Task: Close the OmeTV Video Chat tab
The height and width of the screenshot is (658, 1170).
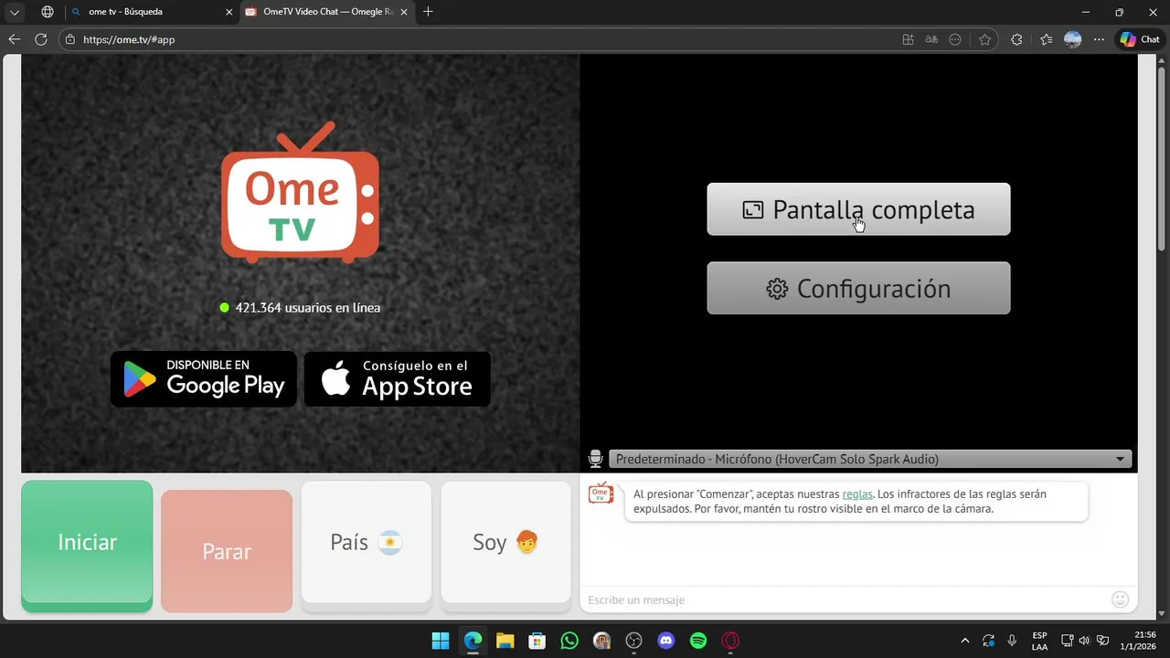Action: pyautogui.click(x=404, y=12)
